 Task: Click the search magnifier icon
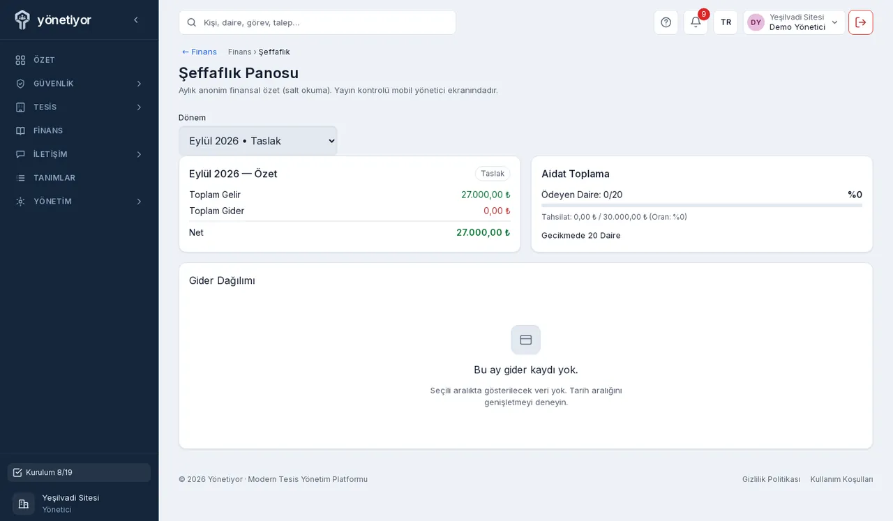point(192,22)
